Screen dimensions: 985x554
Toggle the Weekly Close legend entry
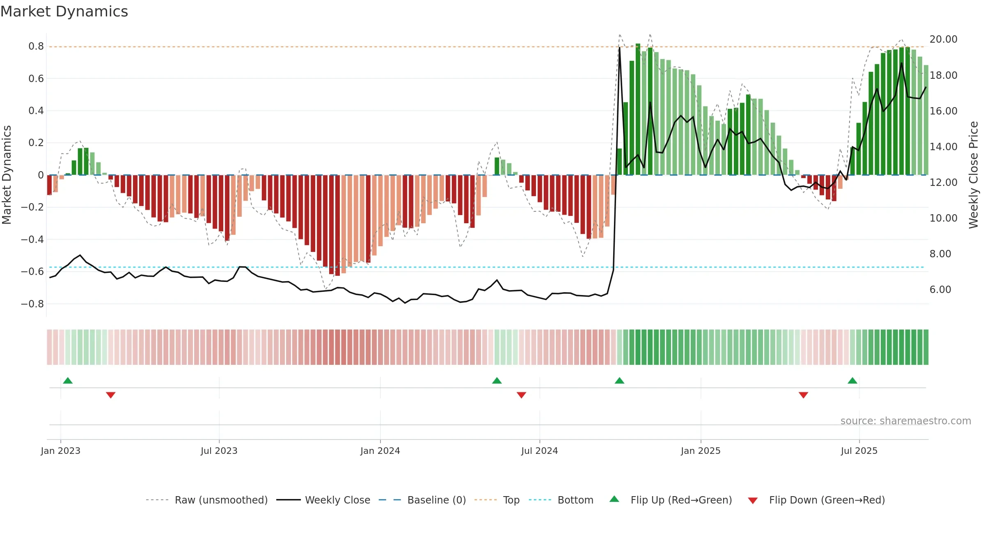323,500
